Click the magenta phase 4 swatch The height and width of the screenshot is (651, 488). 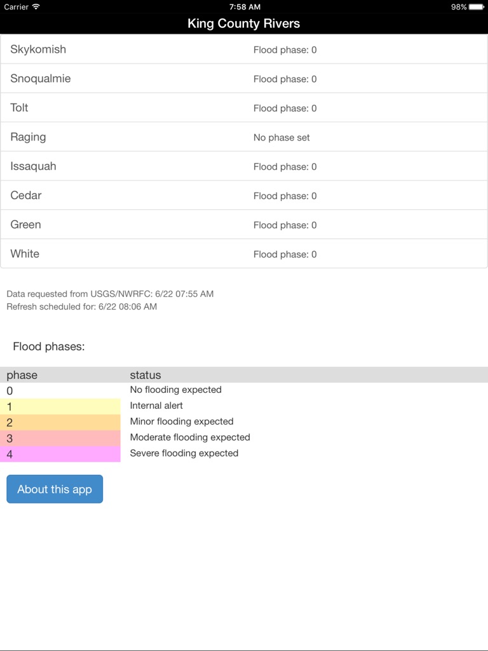tap(60, 454)
